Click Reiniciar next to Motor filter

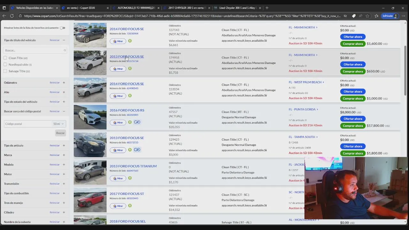point(55,174)
